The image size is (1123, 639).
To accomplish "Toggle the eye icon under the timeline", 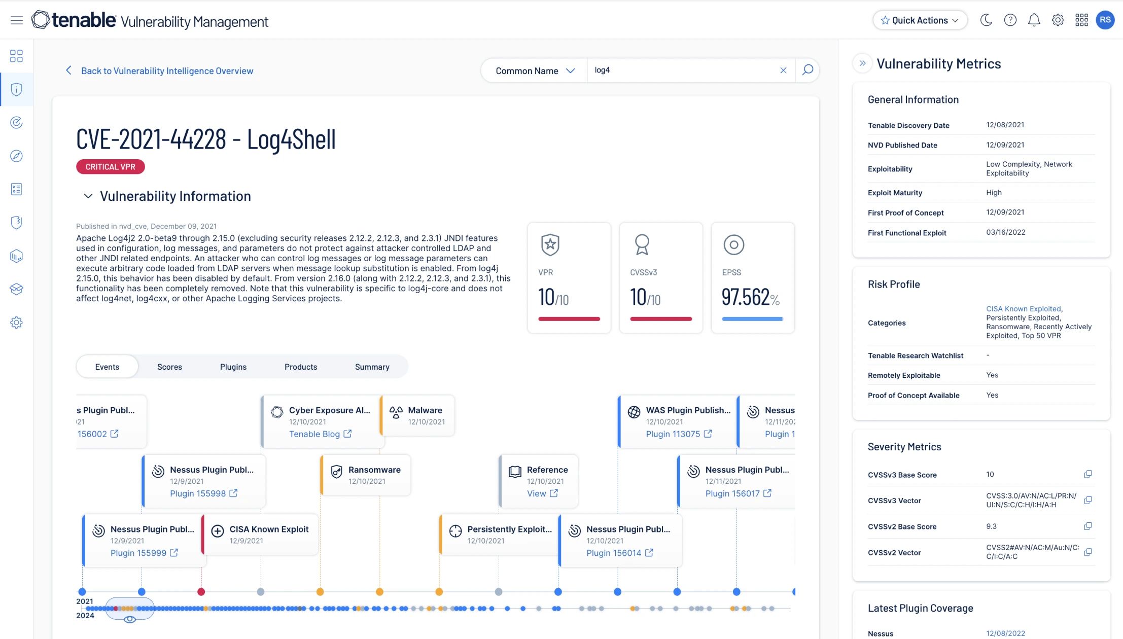I will pos(130,619).
